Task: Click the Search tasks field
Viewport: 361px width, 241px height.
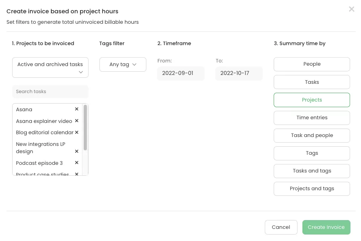Action: [x=50, y=91]
